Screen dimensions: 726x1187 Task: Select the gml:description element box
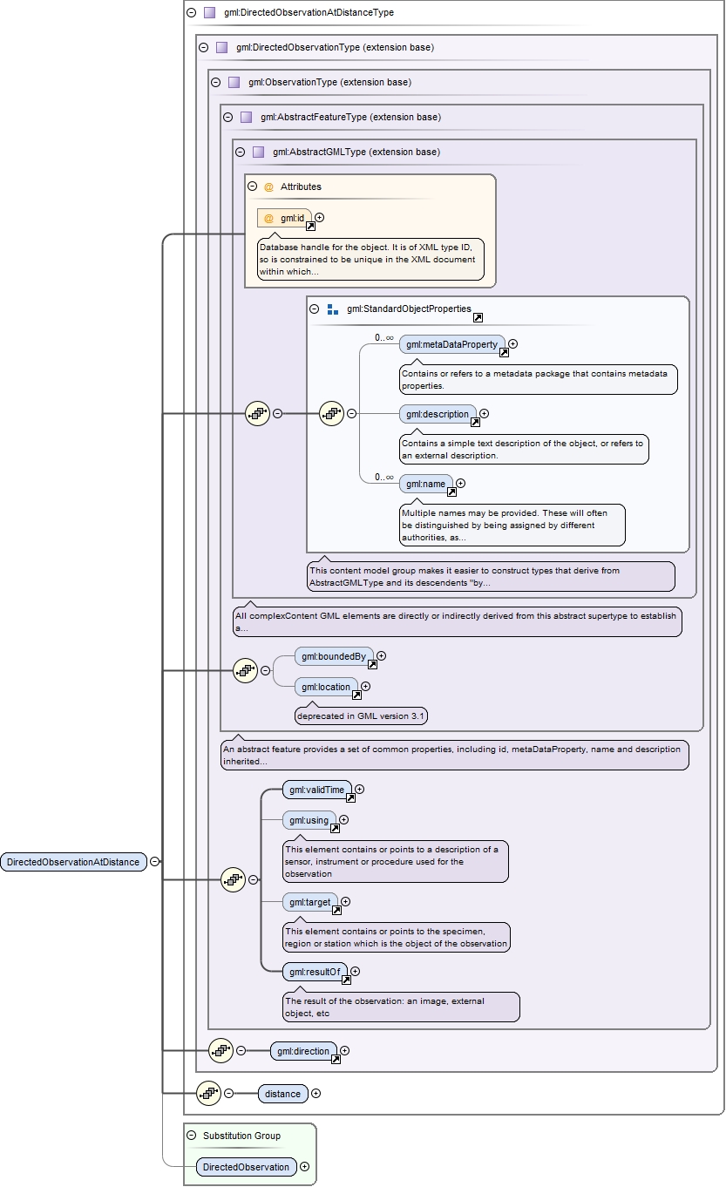coord(438,414)
